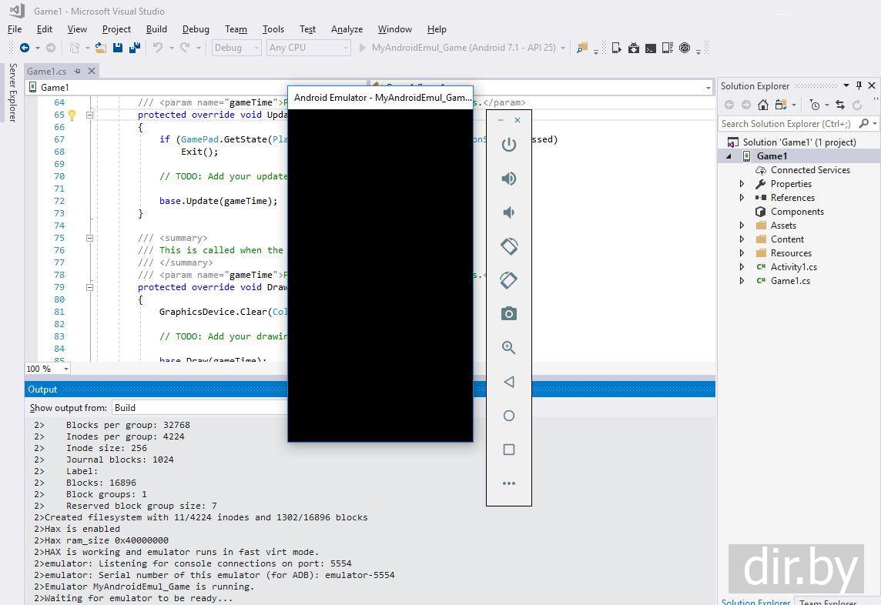This screenshot has width=881, height=605.
Task: Click the emulator zoom magnifier icon
Action: (x=508, y=348)
